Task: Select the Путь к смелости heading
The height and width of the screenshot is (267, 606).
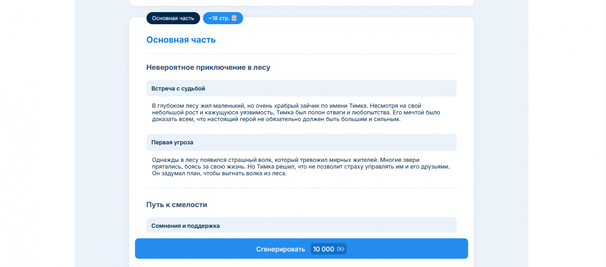Action: (x=177, y=205)
